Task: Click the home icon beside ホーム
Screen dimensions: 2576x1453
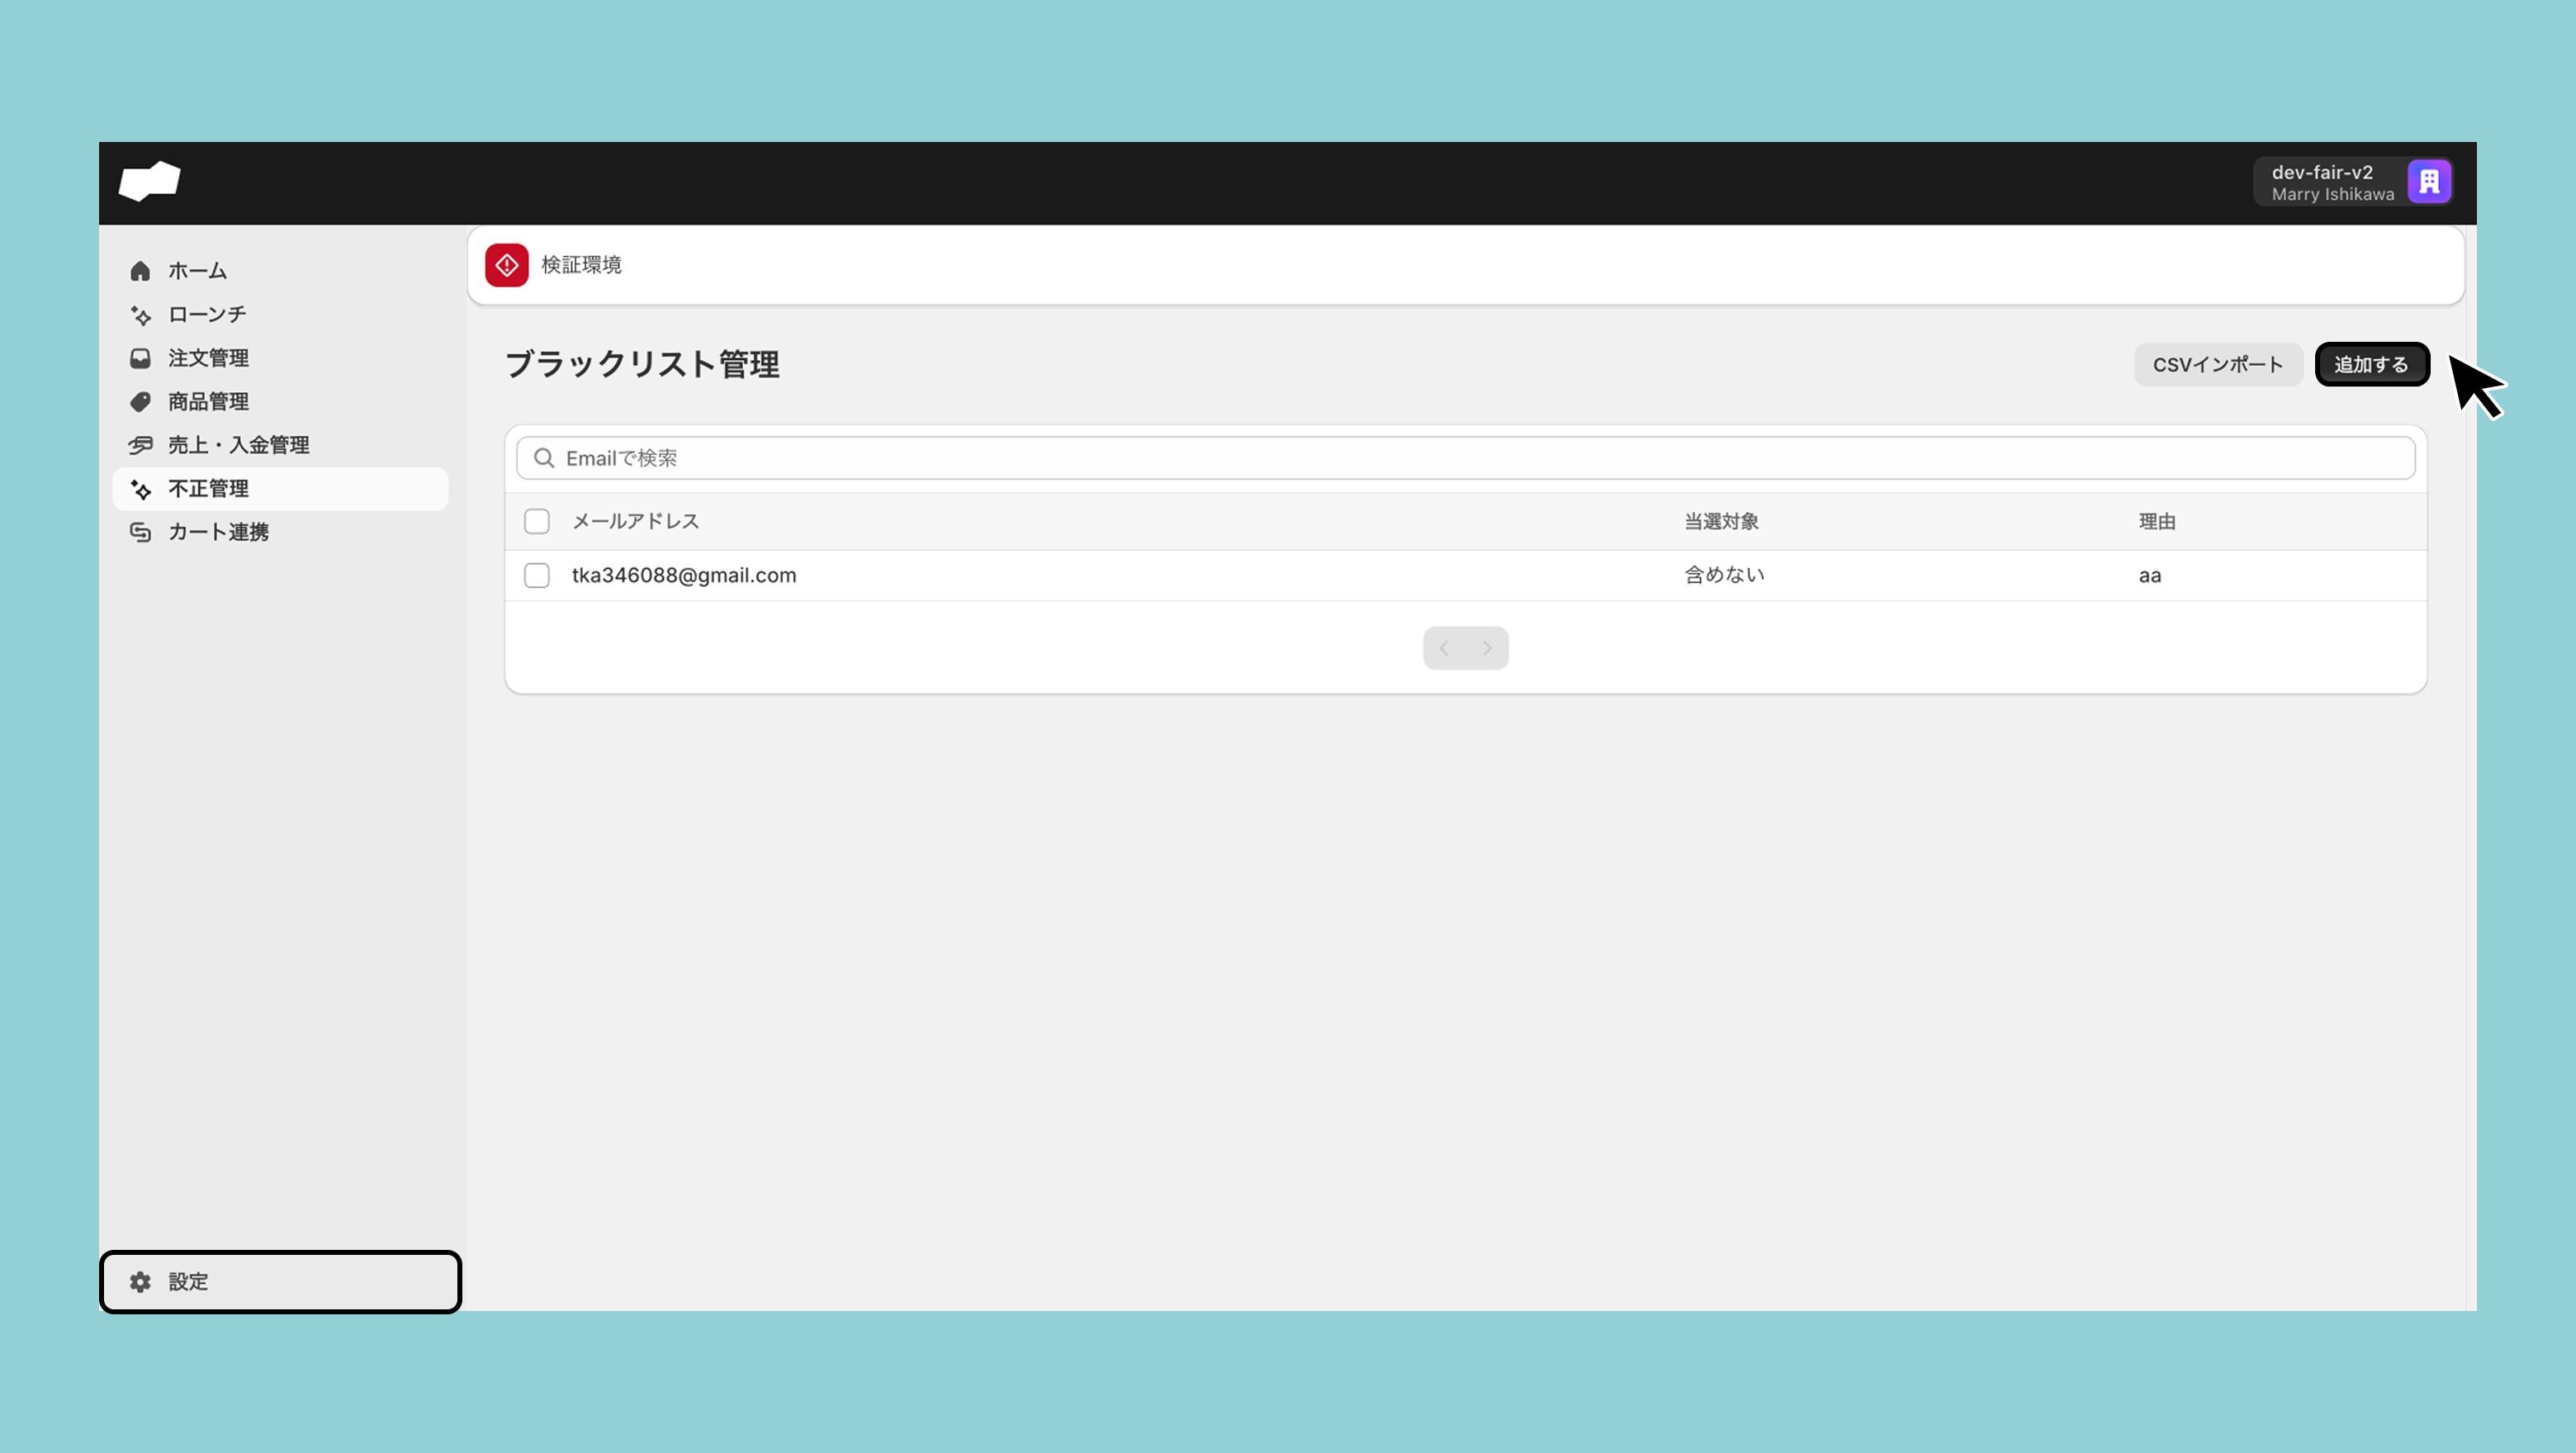Action: tap(140, 271)
